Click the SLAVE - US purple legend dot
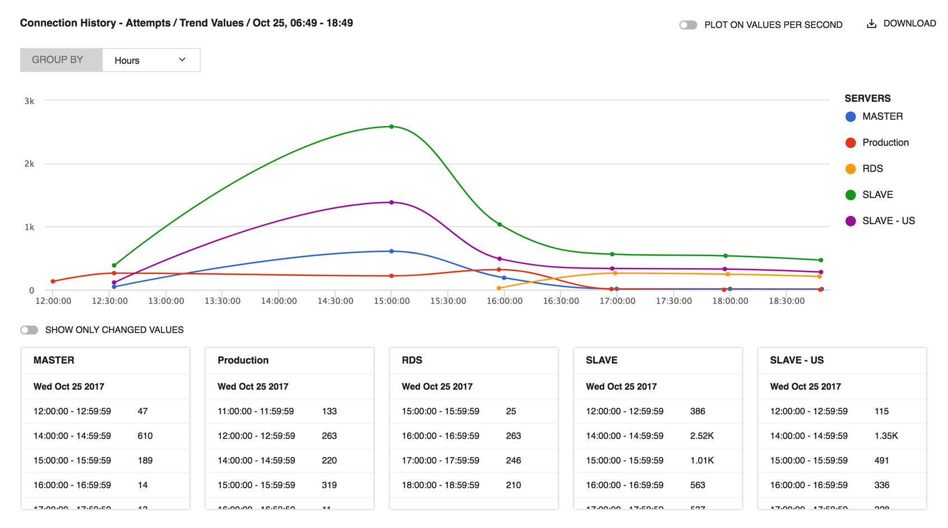This screenshot has width=948, height=528. [851, 221]
